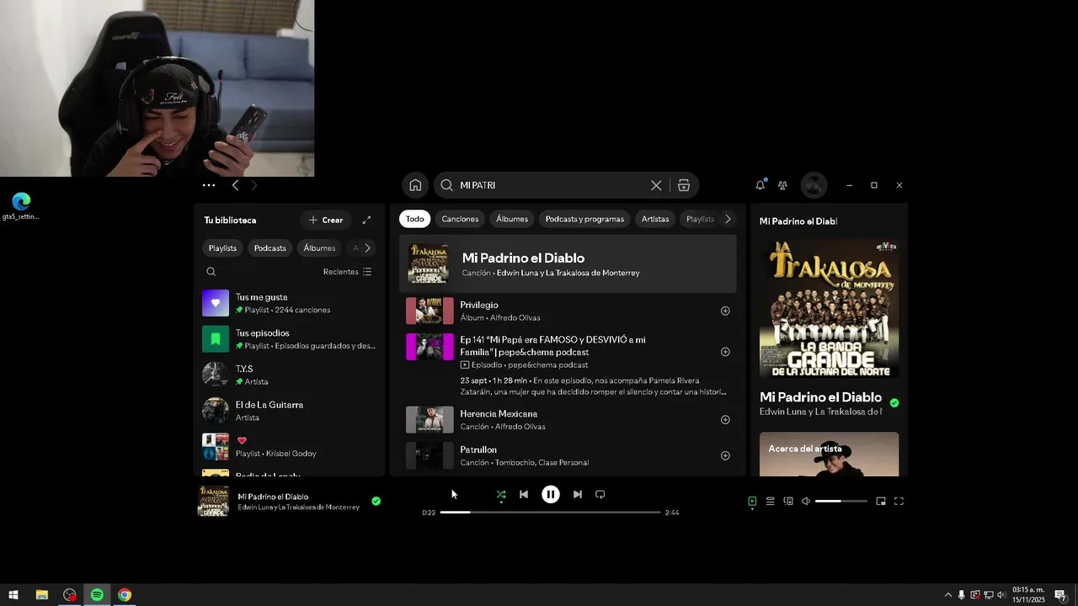
Task: Go back with the left arrow
Action: coord(235,185)
